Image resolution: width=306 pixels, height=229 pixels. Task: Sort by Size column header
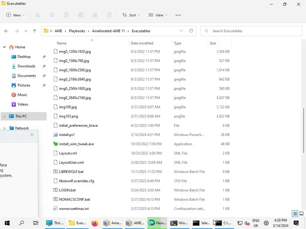click(x=213, y=43)
